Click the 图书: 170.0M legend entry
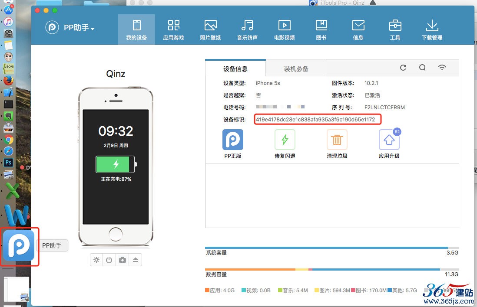 (x=369, y=291)
